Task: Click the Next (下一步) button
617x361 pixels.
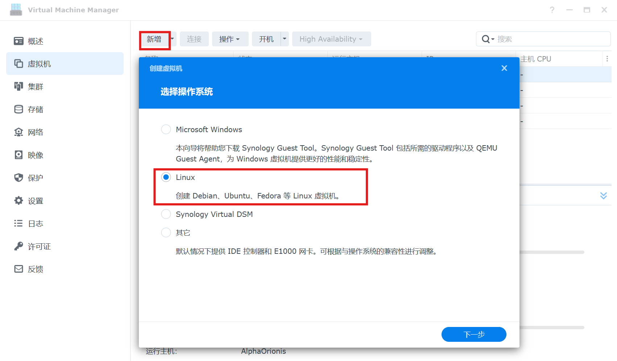Action: (x=473, y=334)
